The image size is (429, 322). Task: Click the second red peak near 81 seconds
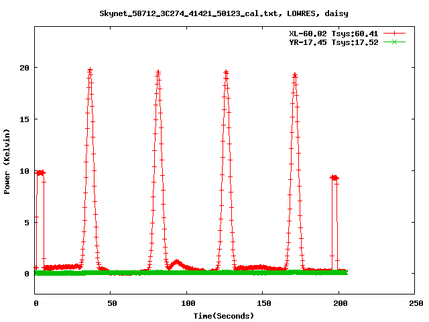[x=158, y=72]
